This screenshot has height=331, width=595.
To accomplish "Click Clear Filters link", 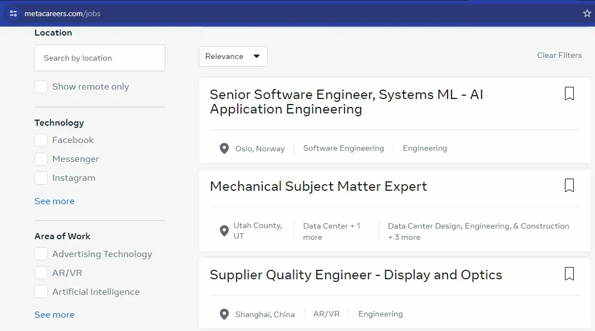I will click(x=559, y=55).
